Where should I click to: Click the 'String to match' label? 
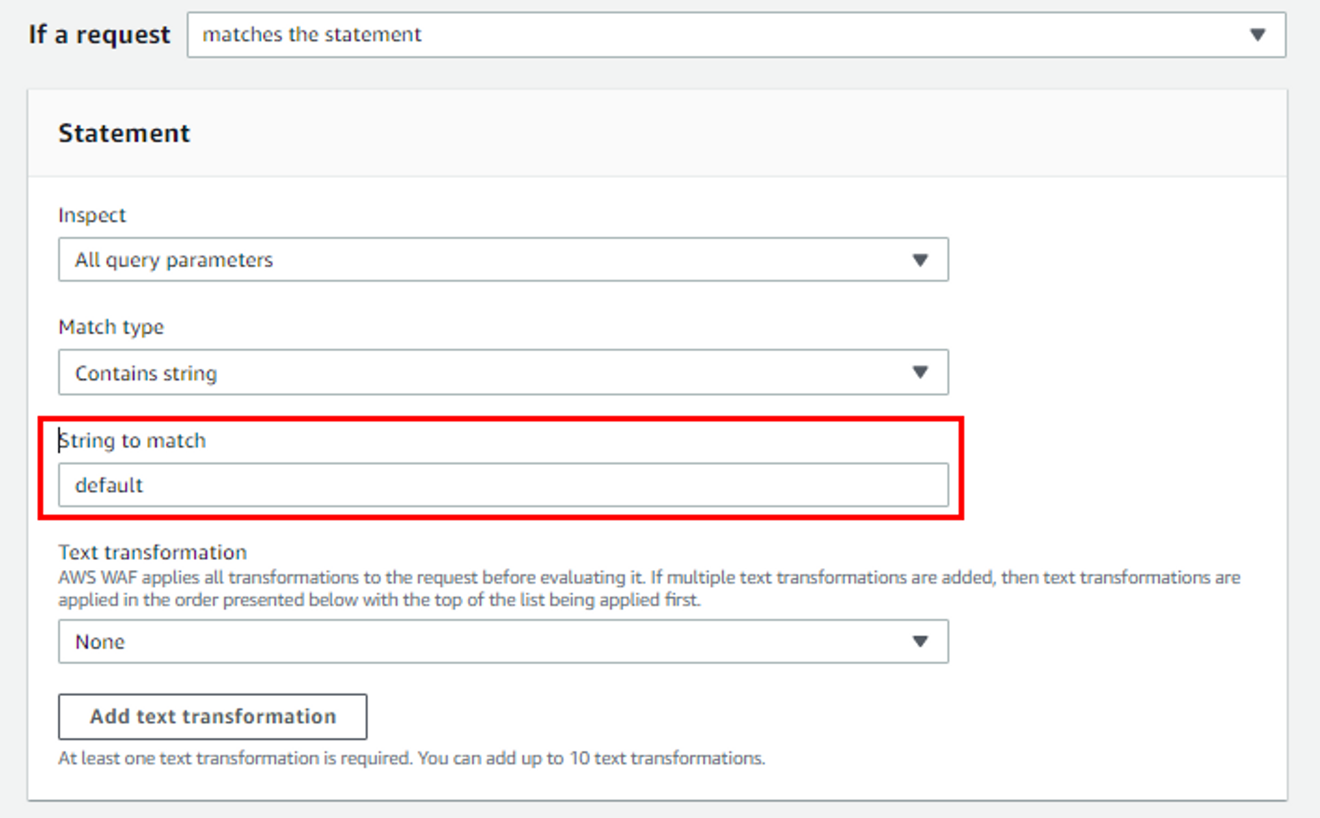click(132, 440)
